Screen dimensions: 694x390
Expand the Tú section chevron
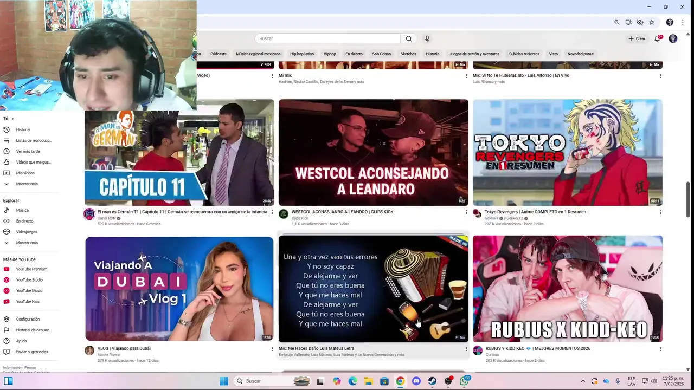12,119
